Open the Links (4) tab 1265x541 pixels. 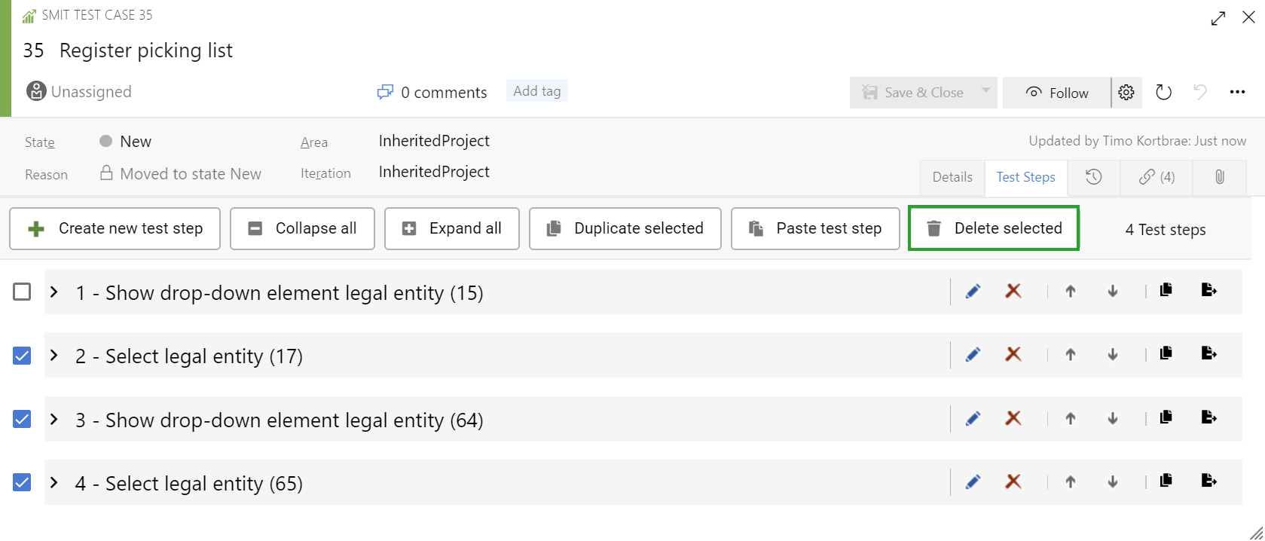coord(1157,177)
